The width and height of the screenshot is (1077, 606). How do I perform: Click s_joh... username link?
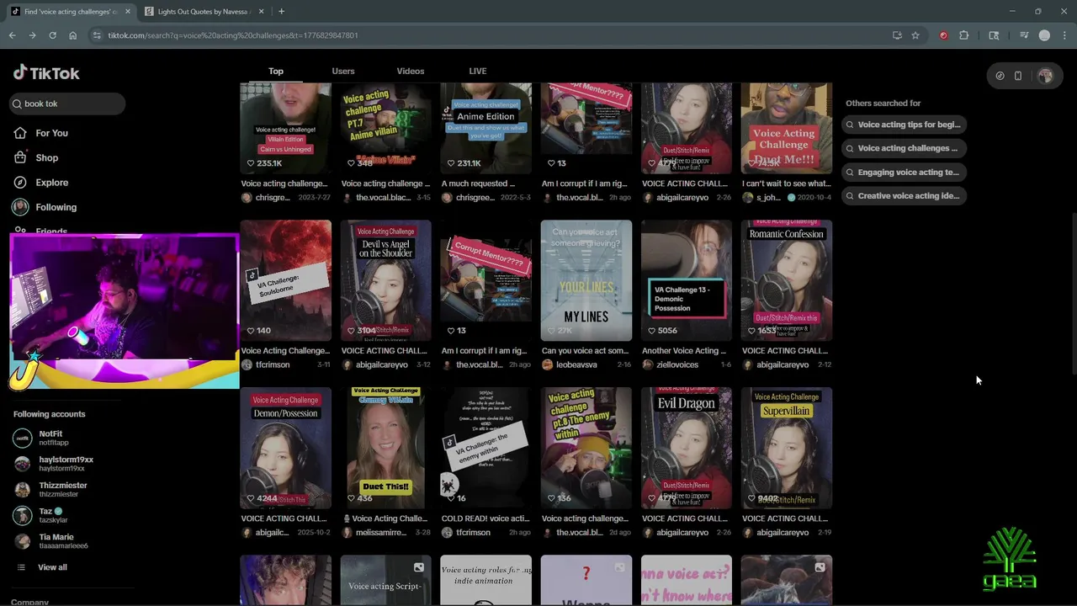(x=768, y=198)
